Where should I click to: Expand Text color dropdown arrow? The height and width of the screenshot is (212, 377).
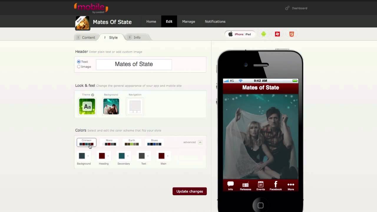[x=148, y=156]
